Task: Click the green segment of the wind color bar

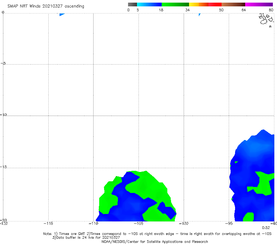Action: coord(175,5)
